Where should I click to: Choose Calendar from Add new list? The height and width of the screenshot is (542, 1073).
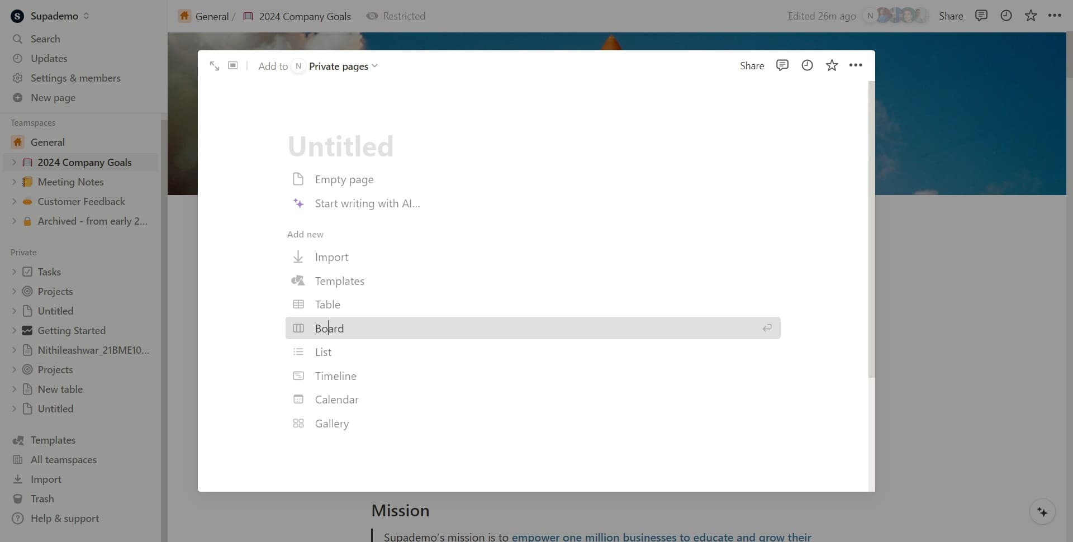(x=336, y=400)
